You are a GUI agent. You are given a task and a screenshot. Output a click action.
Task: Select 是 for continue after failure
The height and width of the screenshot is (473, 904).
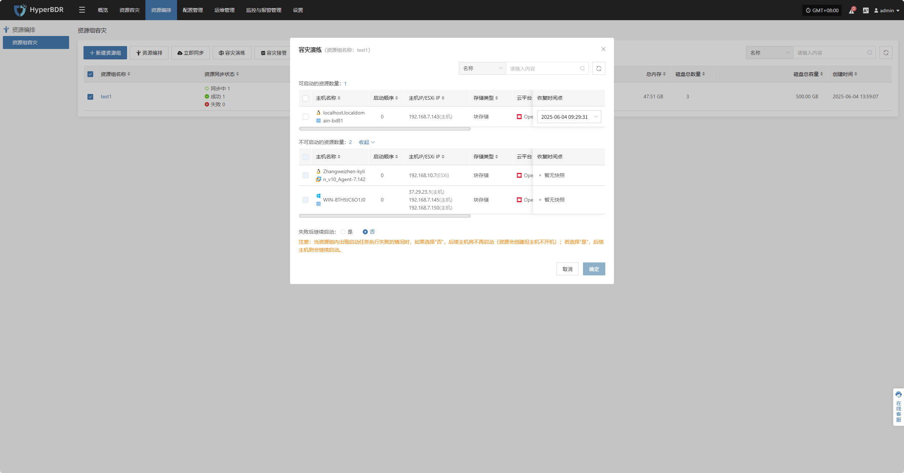pos(343,232)
